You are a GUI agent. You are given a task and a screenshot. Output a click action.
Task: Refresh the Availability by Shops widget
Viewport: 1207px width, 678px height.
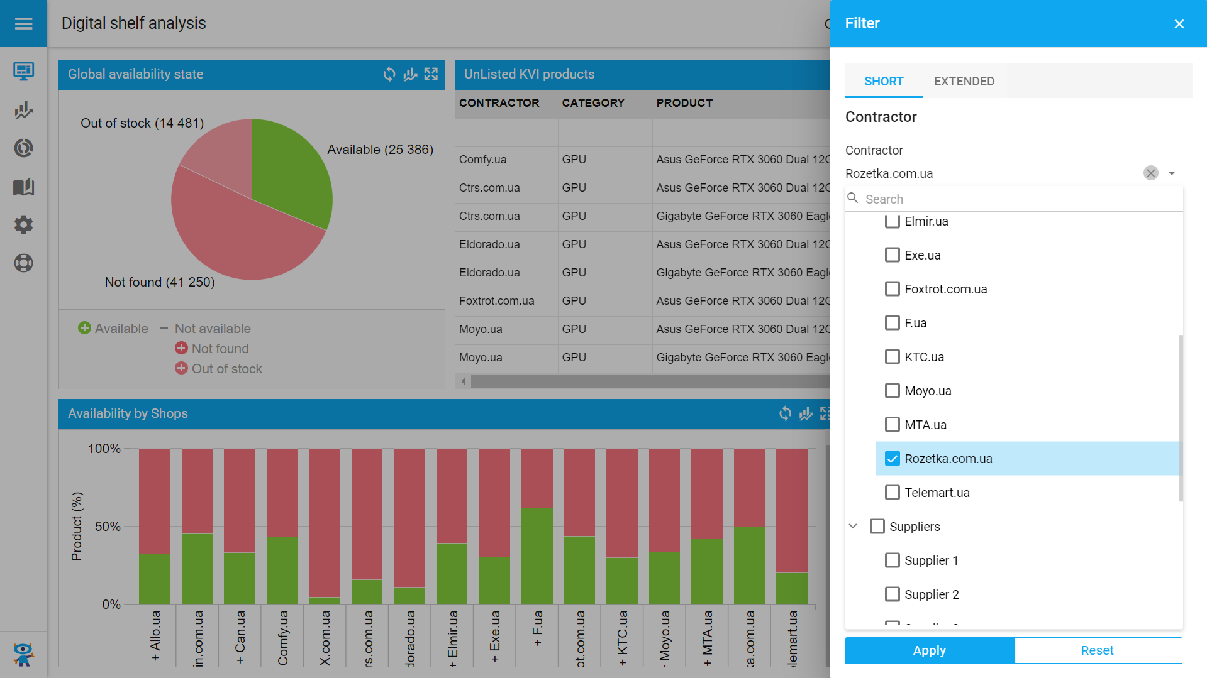785,413
